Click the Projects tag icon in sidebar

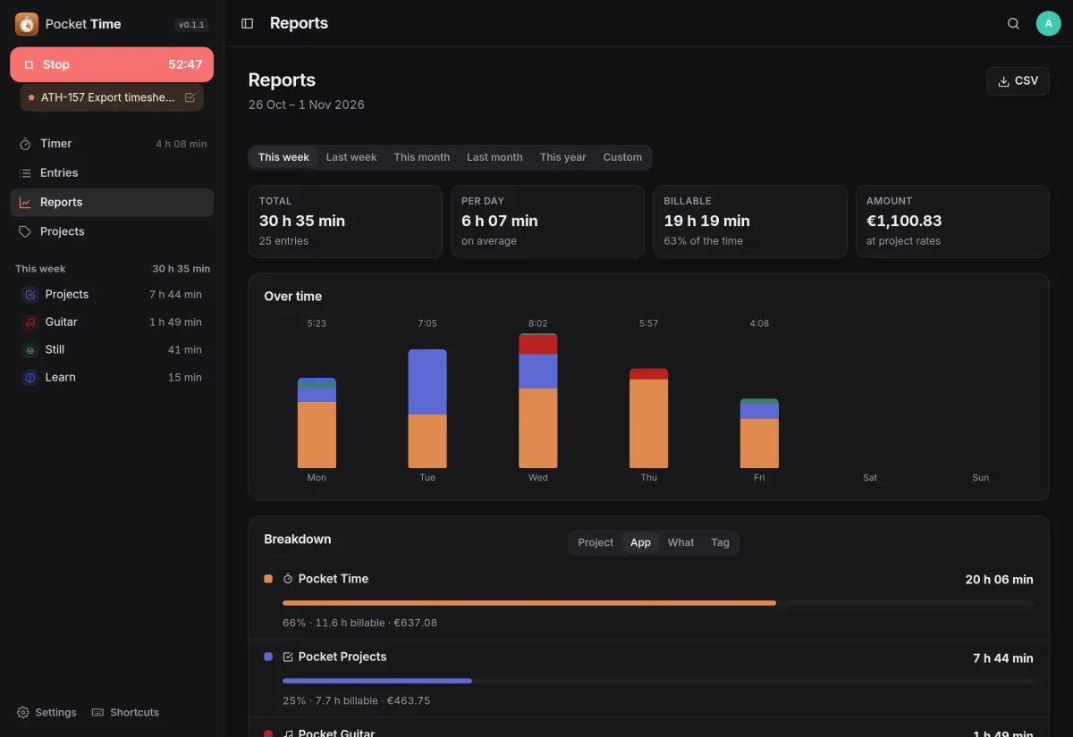tap(25, 231)
